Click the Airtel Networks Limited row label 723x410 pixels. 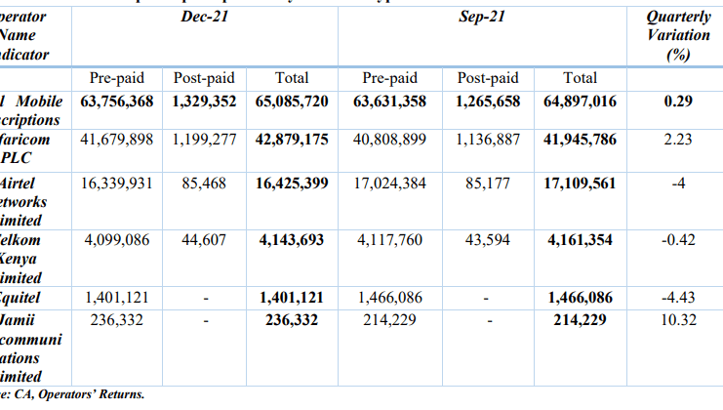click(x=23, y=202)
